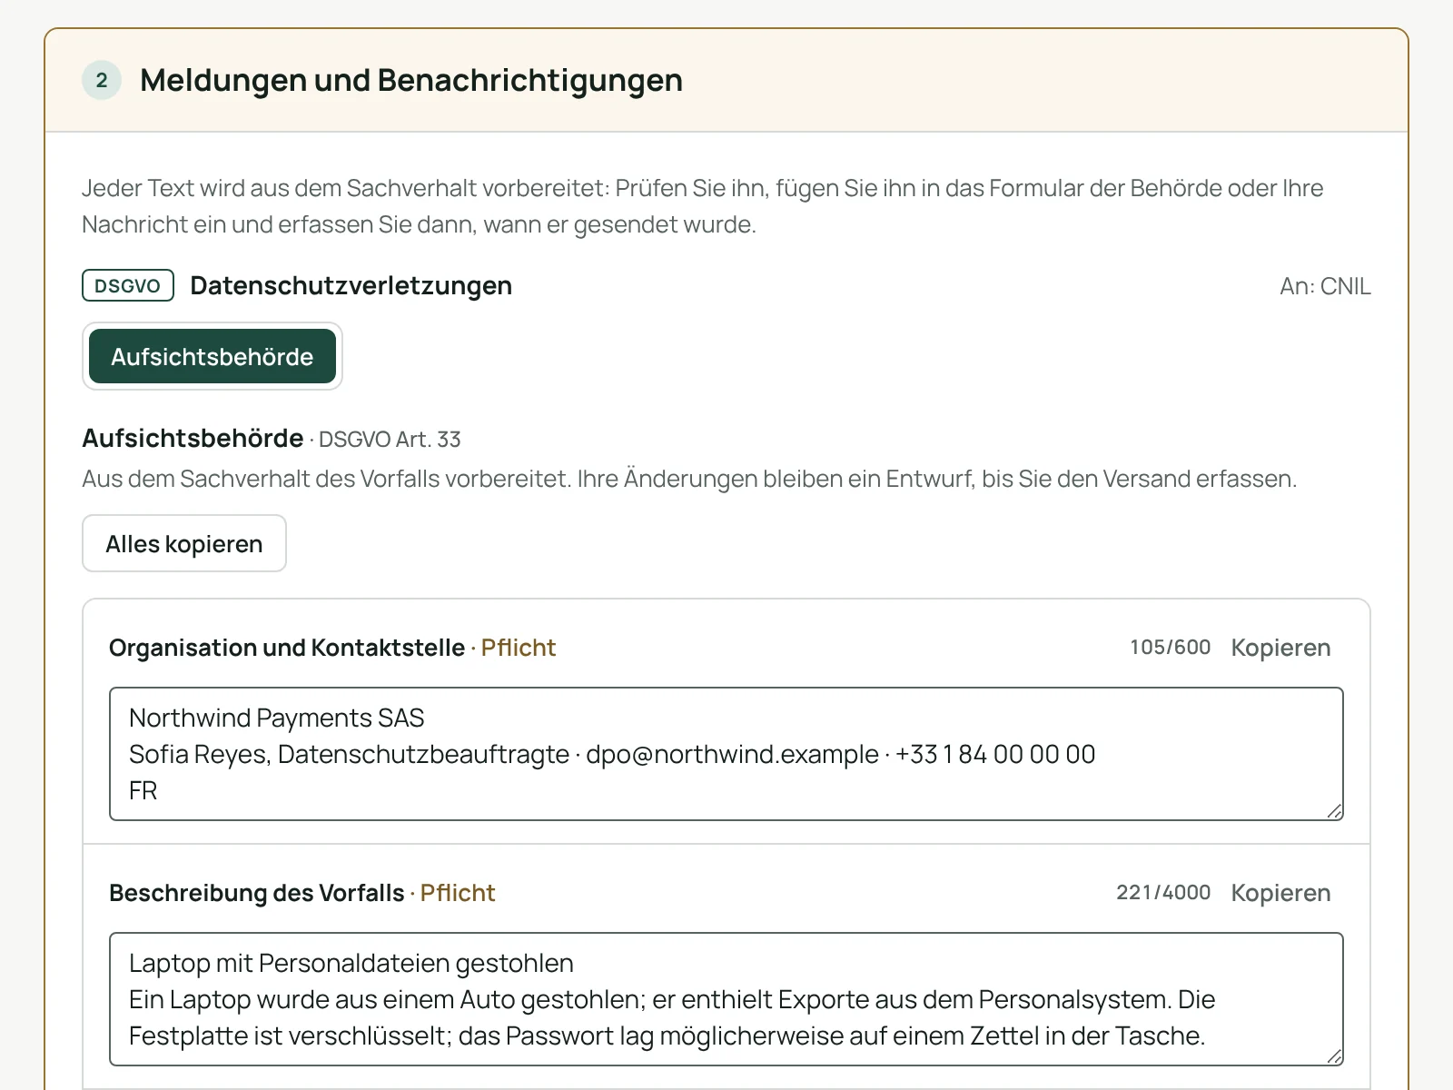Click the 105/600 character counter

click(1171, 648)
